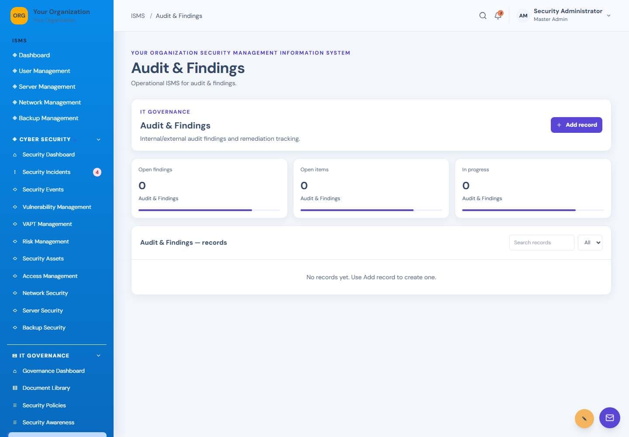Screen dimensions: 629x437
Task: Open Security Assets page
Action: tap(43, 259)
